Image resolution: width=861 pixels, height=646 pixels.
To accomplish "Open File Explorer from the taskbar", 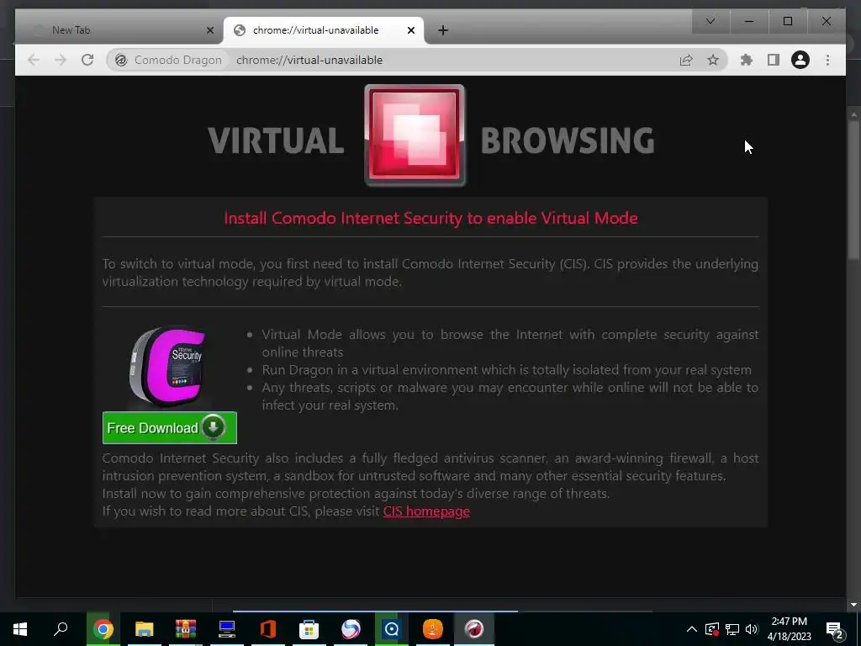I will pos(145,629).
